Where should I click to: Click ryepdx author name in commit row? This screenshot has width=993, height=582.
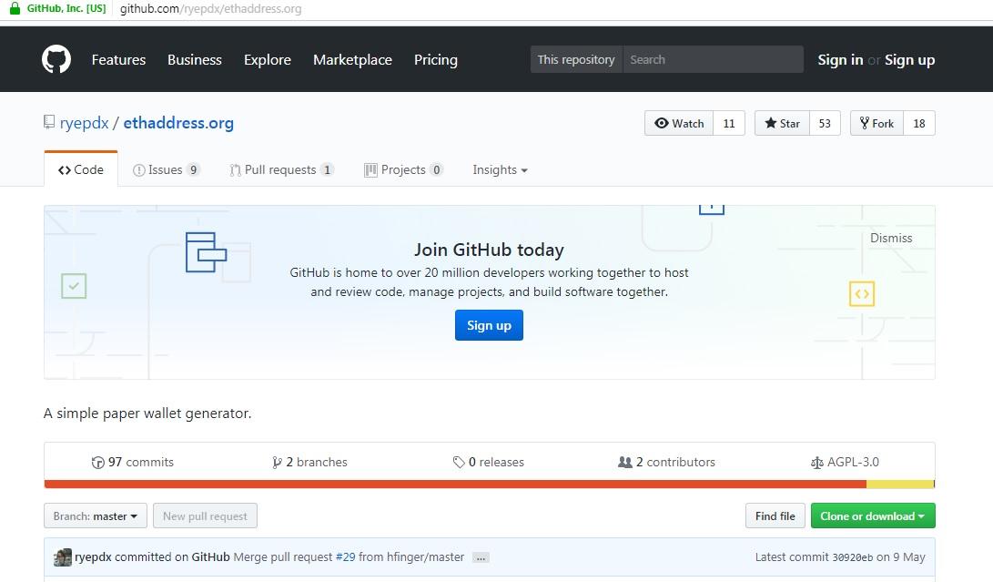point(93,557)
